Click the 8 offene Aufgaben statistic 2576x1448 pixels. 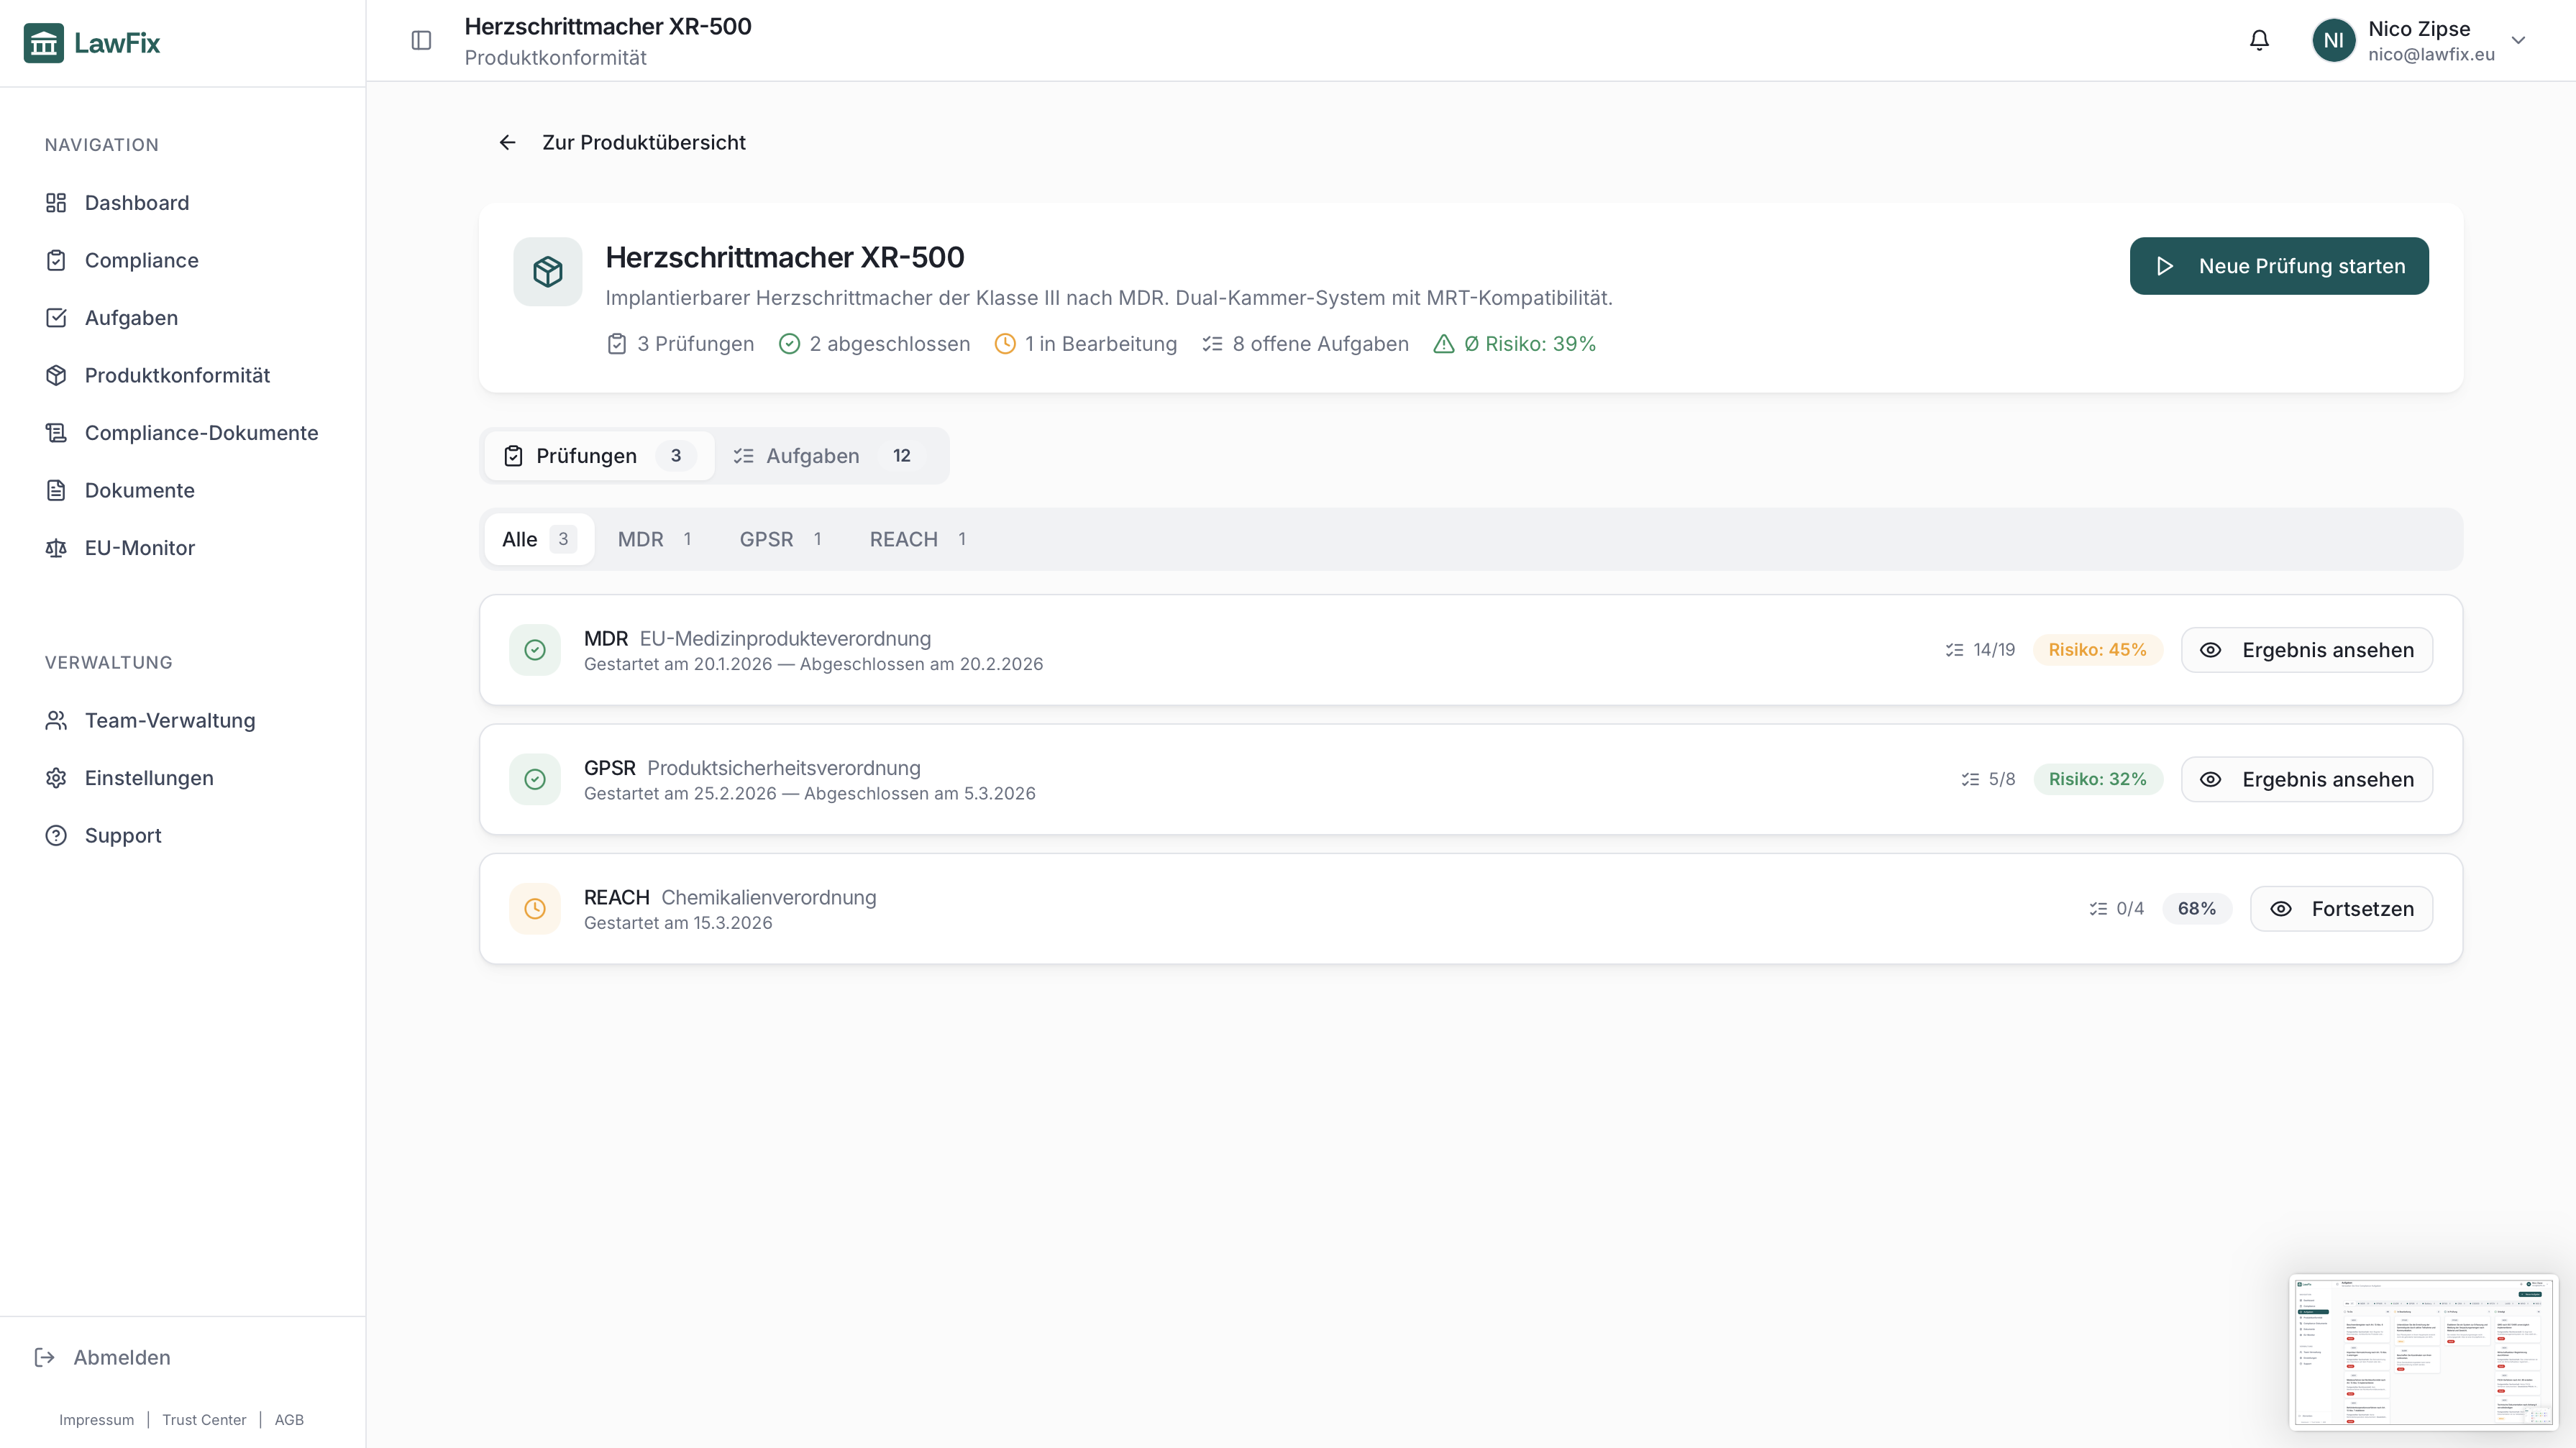coord(1305,344)
